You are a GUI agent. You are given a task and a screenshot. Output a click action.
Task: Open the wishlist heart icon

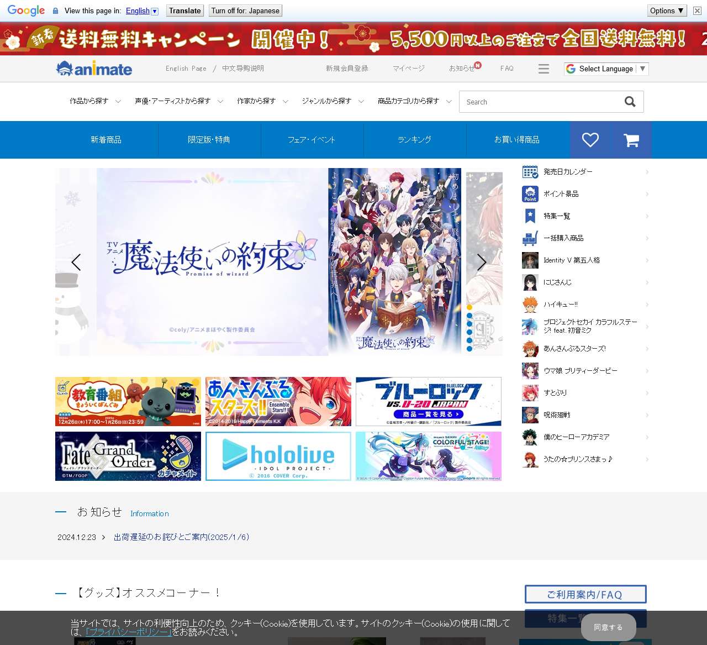coord(590,140)
